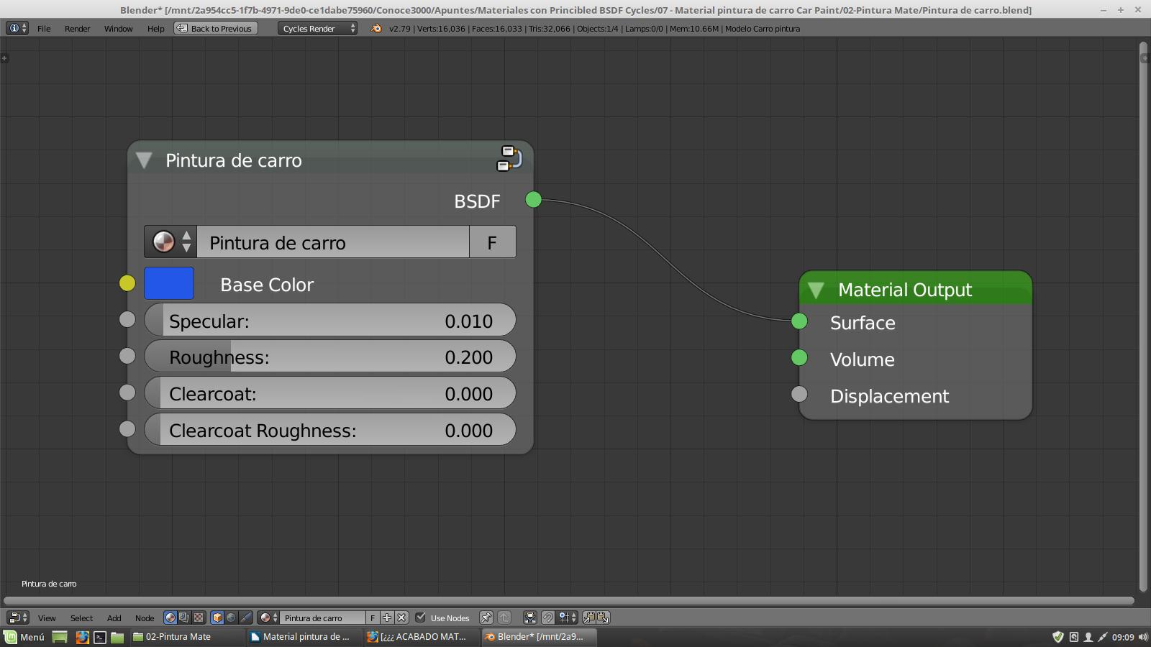Copy selected nodes to clipboard icon
Screen dimensions: 1151x647
point(588,618)
